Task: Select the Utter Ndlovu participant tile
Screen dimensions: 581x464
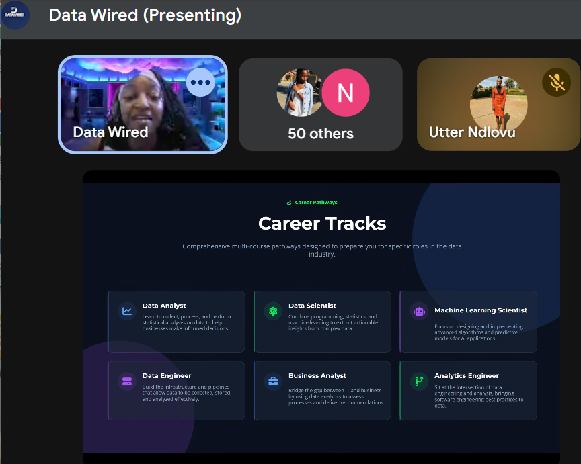Action: (499, 105)
